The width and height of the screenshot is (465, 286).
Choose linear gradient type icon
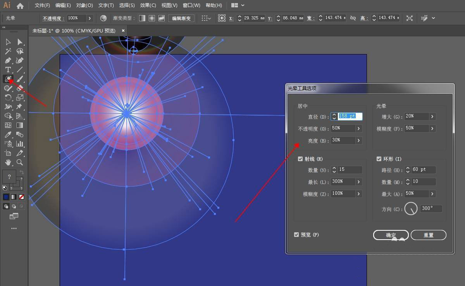click(x=142, y=18)
